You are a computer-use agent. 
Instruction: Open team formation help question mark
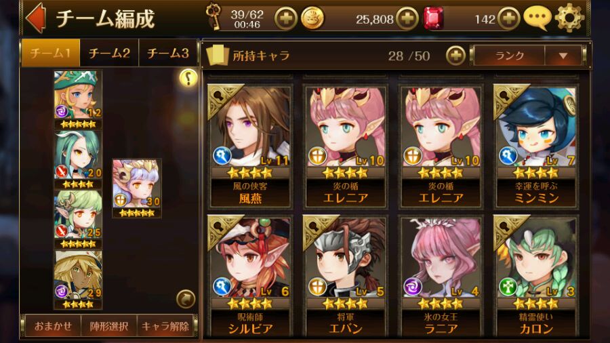pyautogui.click(x=188, y=78)
